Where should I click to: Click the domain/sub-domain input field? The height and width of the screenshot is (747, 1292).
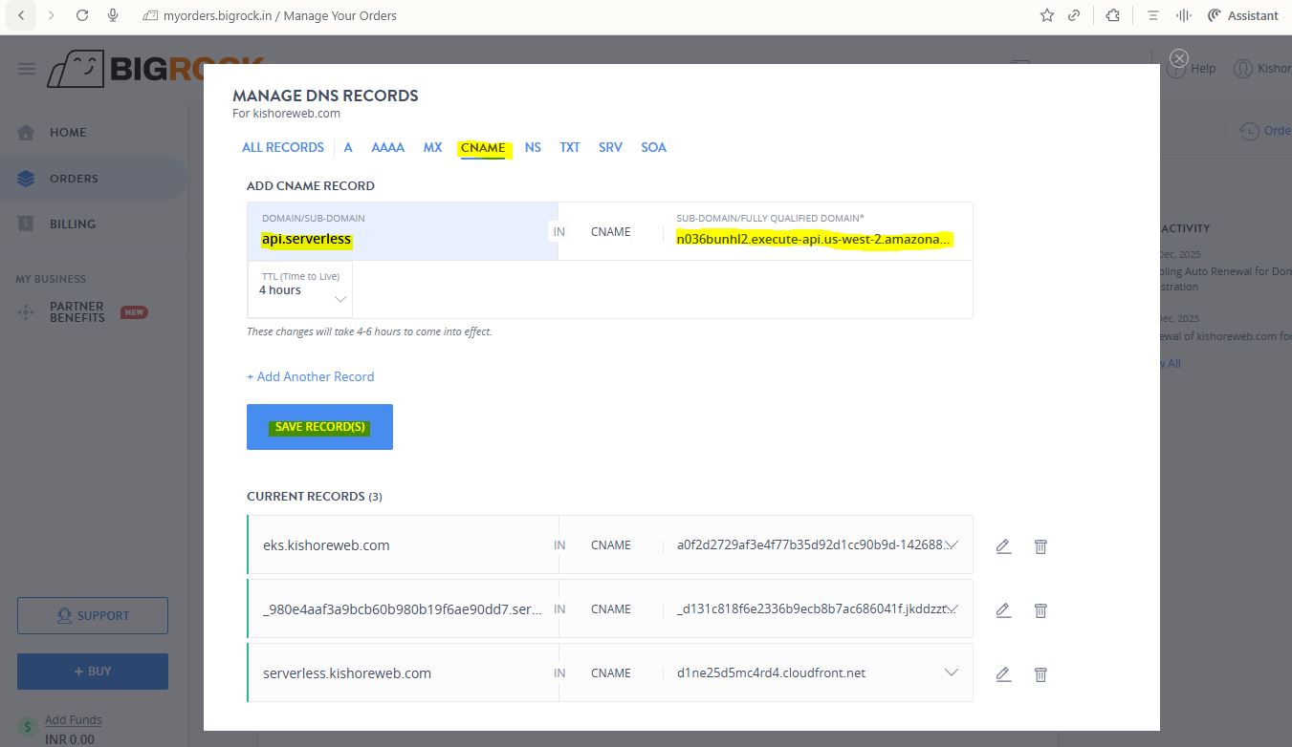click(x=402, y=240)
